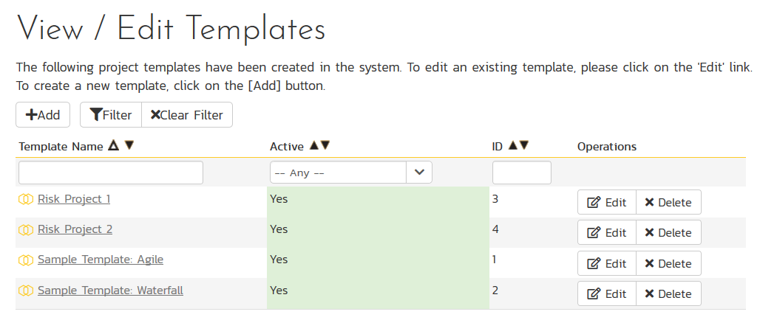Image resolution: width=760 pixels, height=320 pixels.
Task: Open Sample Template: Agile link
Action: (x=101, y=260)
